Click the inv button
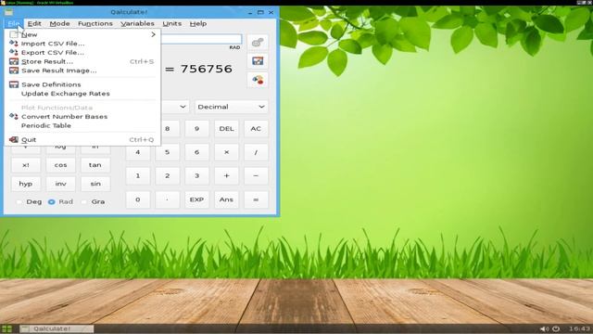Image resolution: width=593 pixels, height=334 pixels. coord(60,184)
